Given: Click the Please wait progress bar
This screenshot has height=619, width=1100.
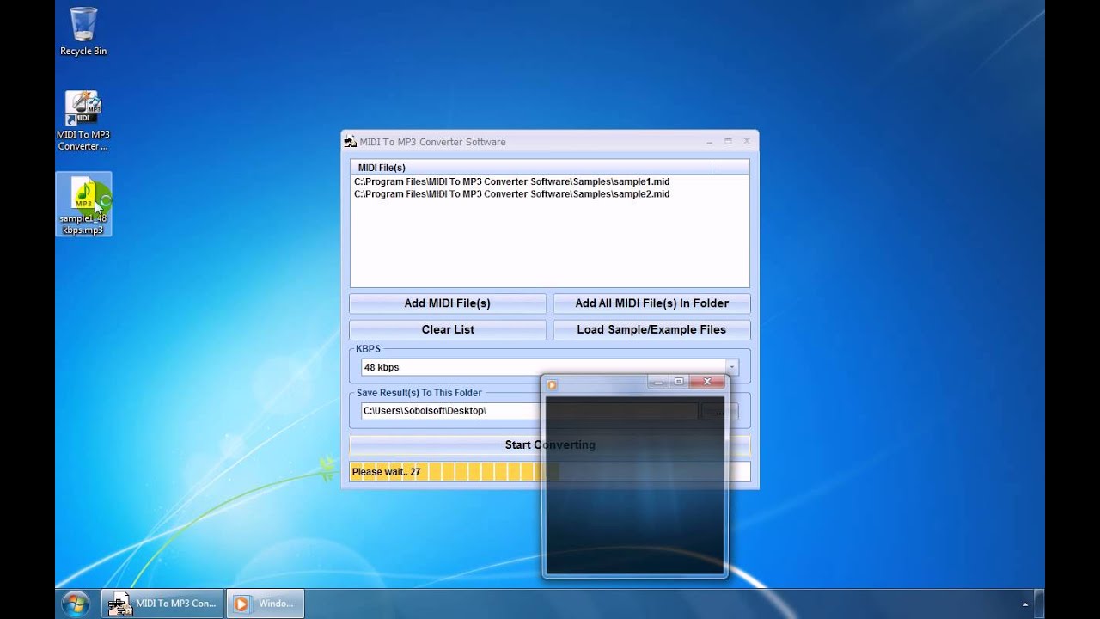Looking at the screenshot, I should 550,471.
